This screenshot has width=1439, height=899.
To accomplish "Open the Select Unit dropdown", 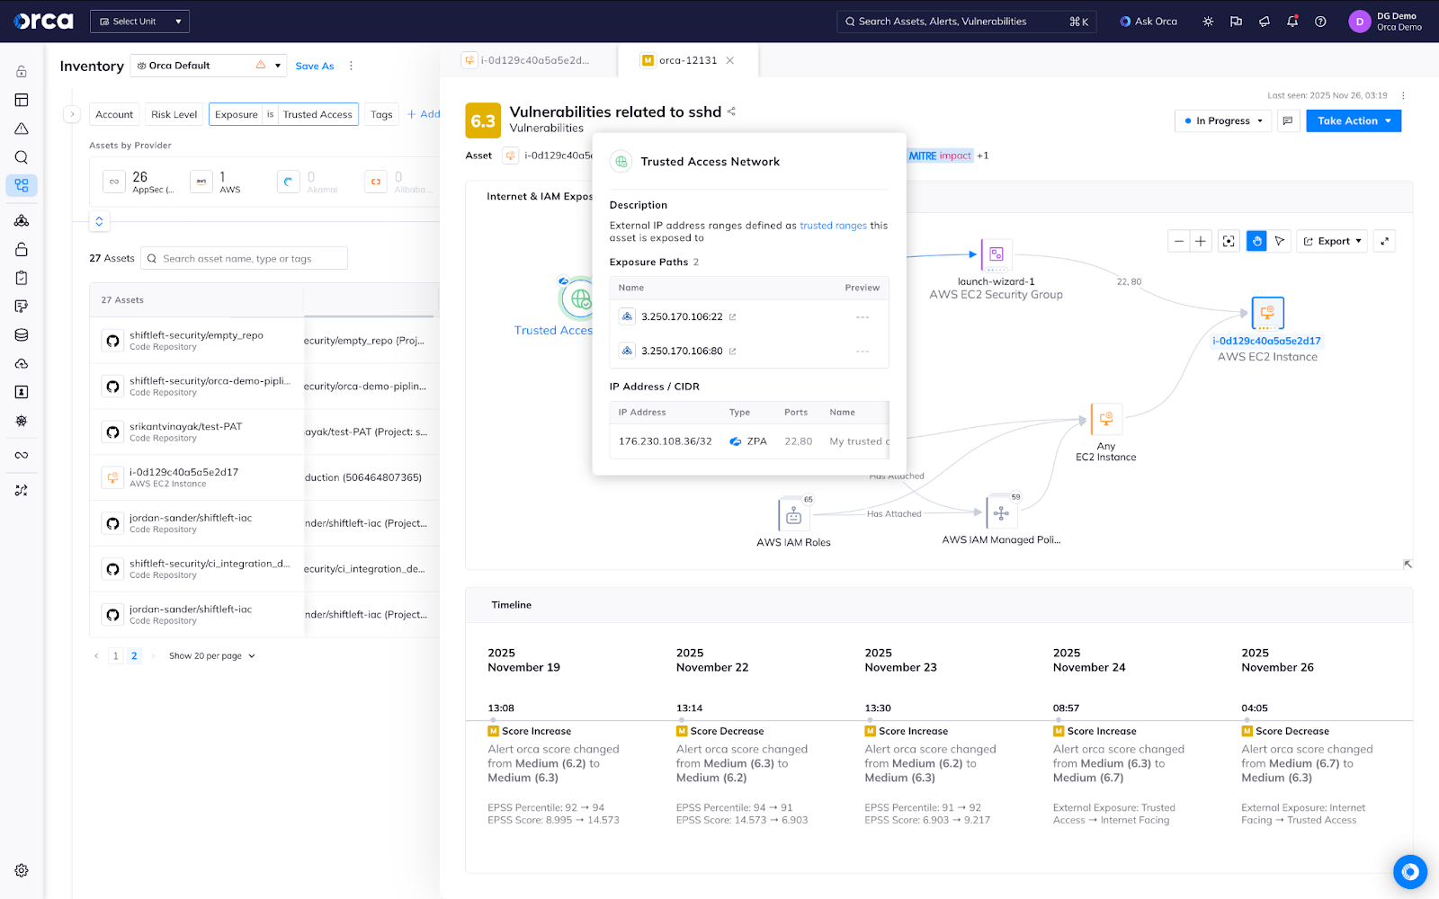I will [139, 22].
